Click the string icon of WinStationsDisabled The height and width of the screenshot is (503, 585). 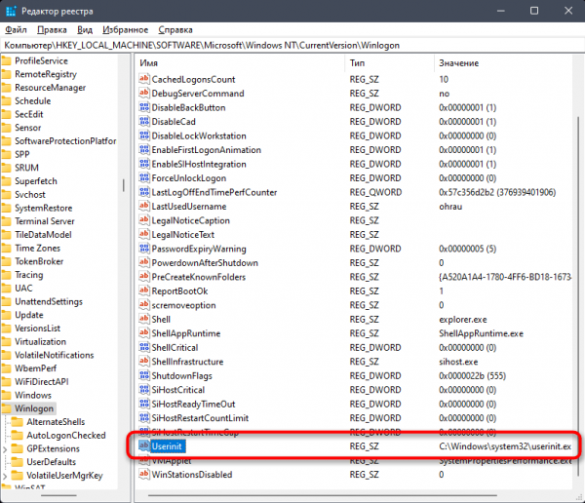[x=144, y=475]
